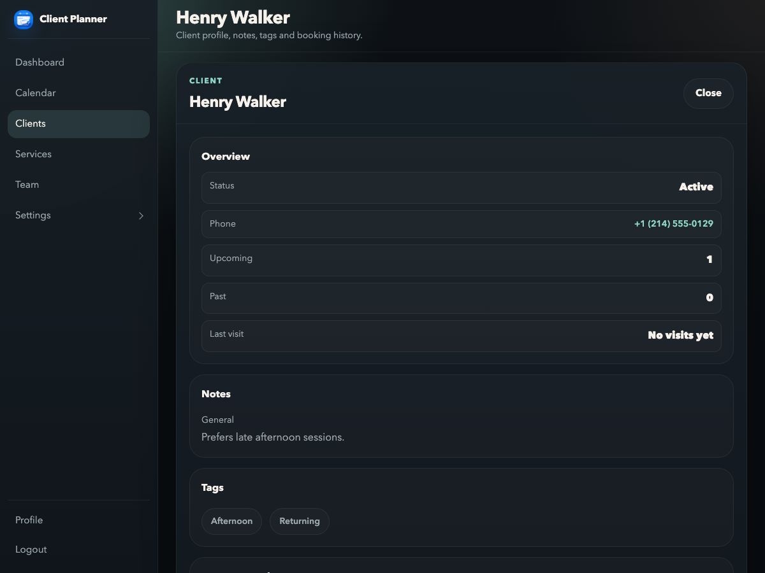Open the Profile page
765x573 pixels.
78,520
